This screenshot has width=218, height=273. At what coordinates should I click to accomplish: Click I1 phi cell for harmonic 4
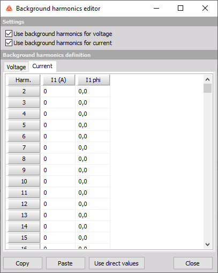click(93, 114)
